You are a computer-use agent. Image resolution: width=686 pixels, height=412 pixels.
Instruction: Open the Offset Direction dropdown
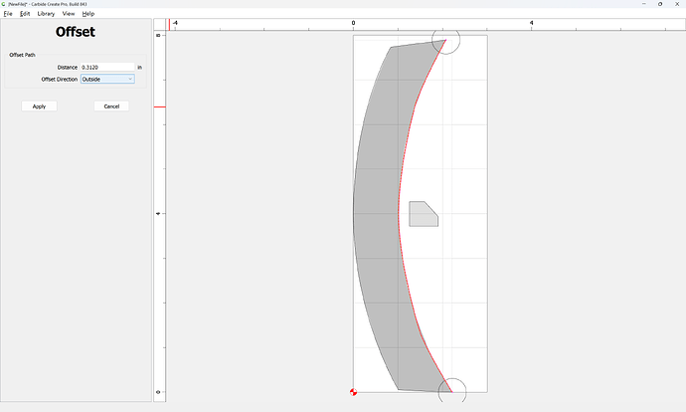pos(107,80)
